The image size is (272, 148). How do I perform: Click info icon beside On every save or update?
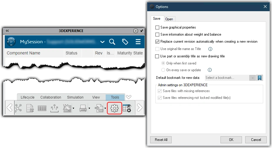click(210, 70)
